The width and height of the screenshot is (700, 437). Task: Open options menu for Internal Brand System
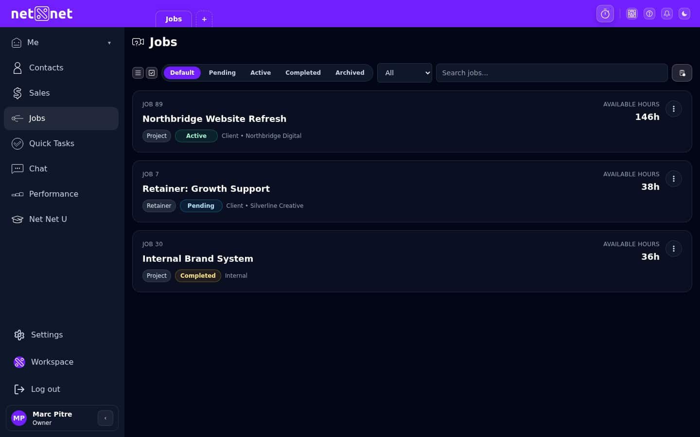[x=673, y=249]
